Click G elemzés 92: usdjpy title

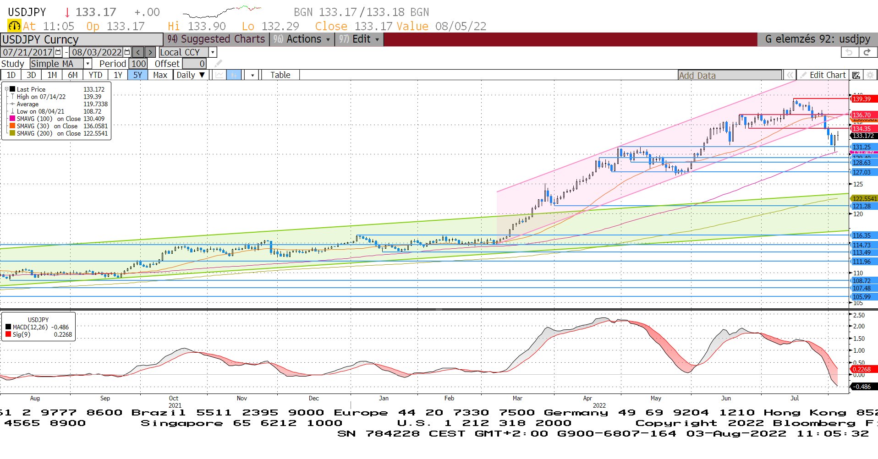click(817, 39)
